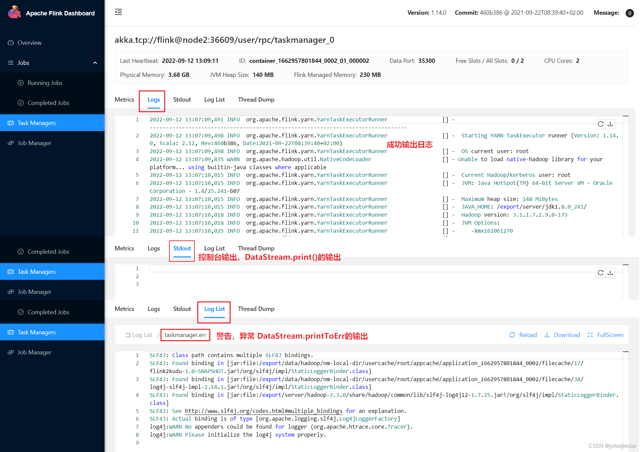Screen dimensions: 641x452
Task: Download the taskmanager log file
Action: [610, 124]
